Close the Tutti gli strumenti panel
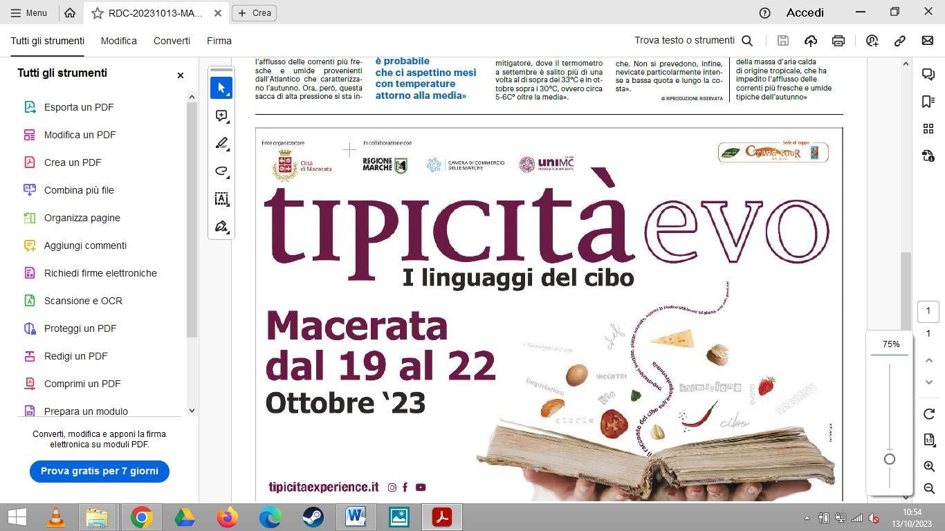Image resolution: width=945 pixels, height=531 pixels. (181, 75)
